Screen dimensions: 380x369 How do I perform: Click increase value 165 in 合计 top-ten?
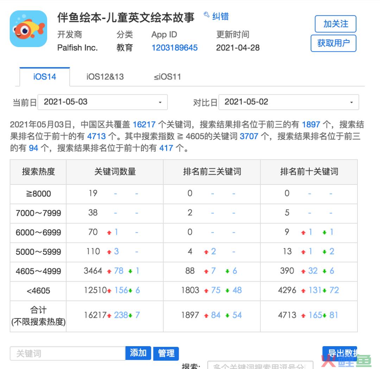pos(315,315)
